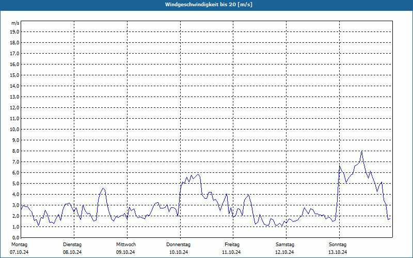Image resolution: width=413 pixels, height=258 pixels.
Task: Click the 'Mittwoch' day label
Action: pyautogui.click(x=126, y=245)
